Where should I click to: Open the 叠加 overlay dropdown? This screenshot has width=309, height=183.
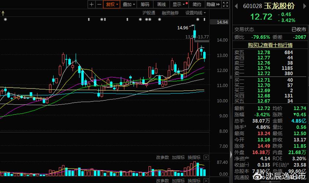[128, 4]
